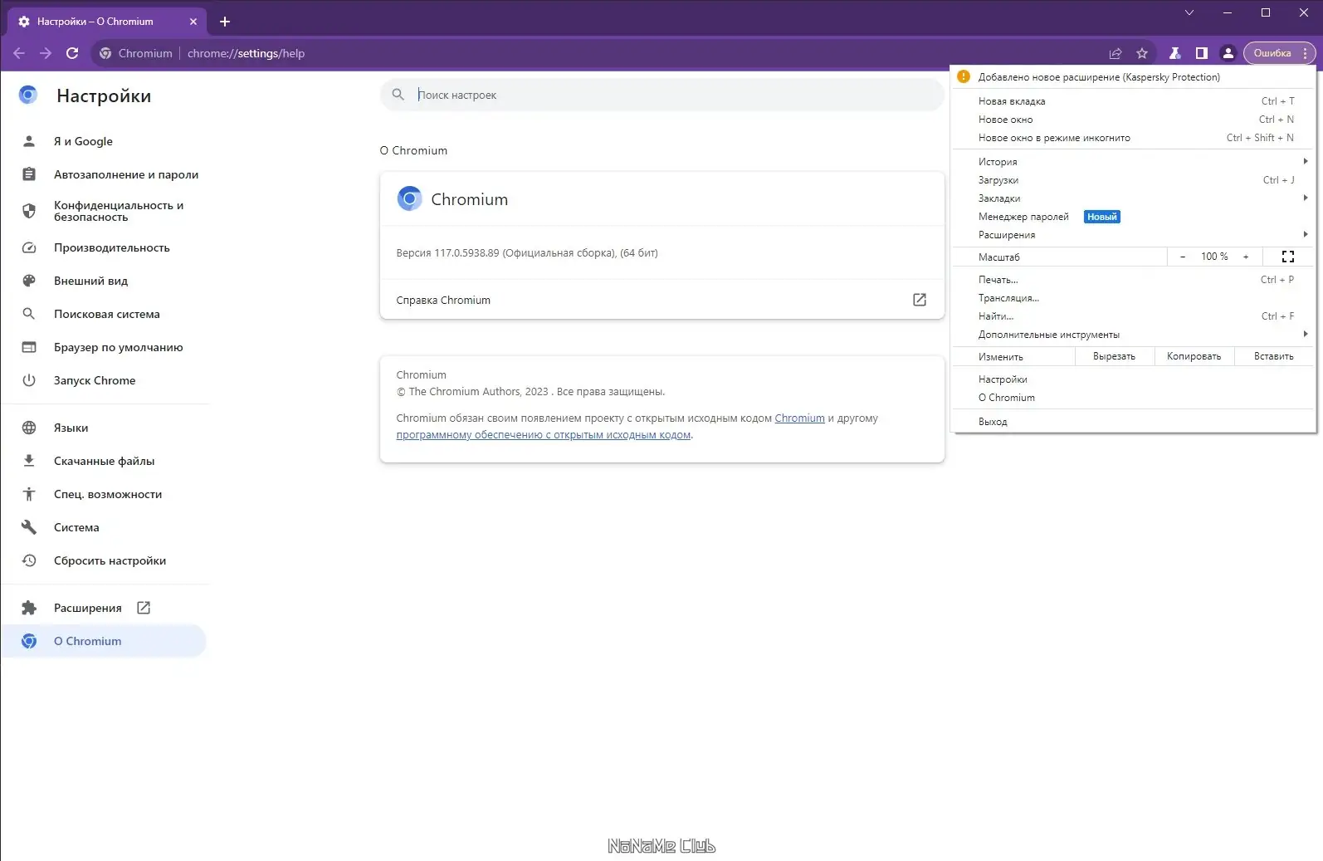Choose Новое окно в режиме инкогнито

pyautogui.click(x=1134, y=138)
